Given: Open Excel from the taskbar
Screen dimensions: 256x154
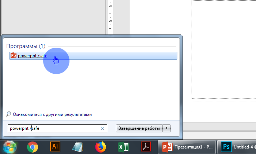Looking at the screenshot, I should [x=123, y=147].
